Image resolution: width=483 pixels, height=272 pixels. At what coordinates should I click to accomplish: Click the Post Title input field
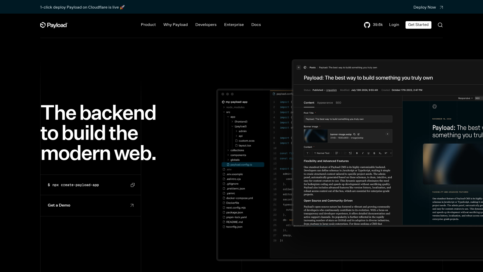[x=348, y=119]
